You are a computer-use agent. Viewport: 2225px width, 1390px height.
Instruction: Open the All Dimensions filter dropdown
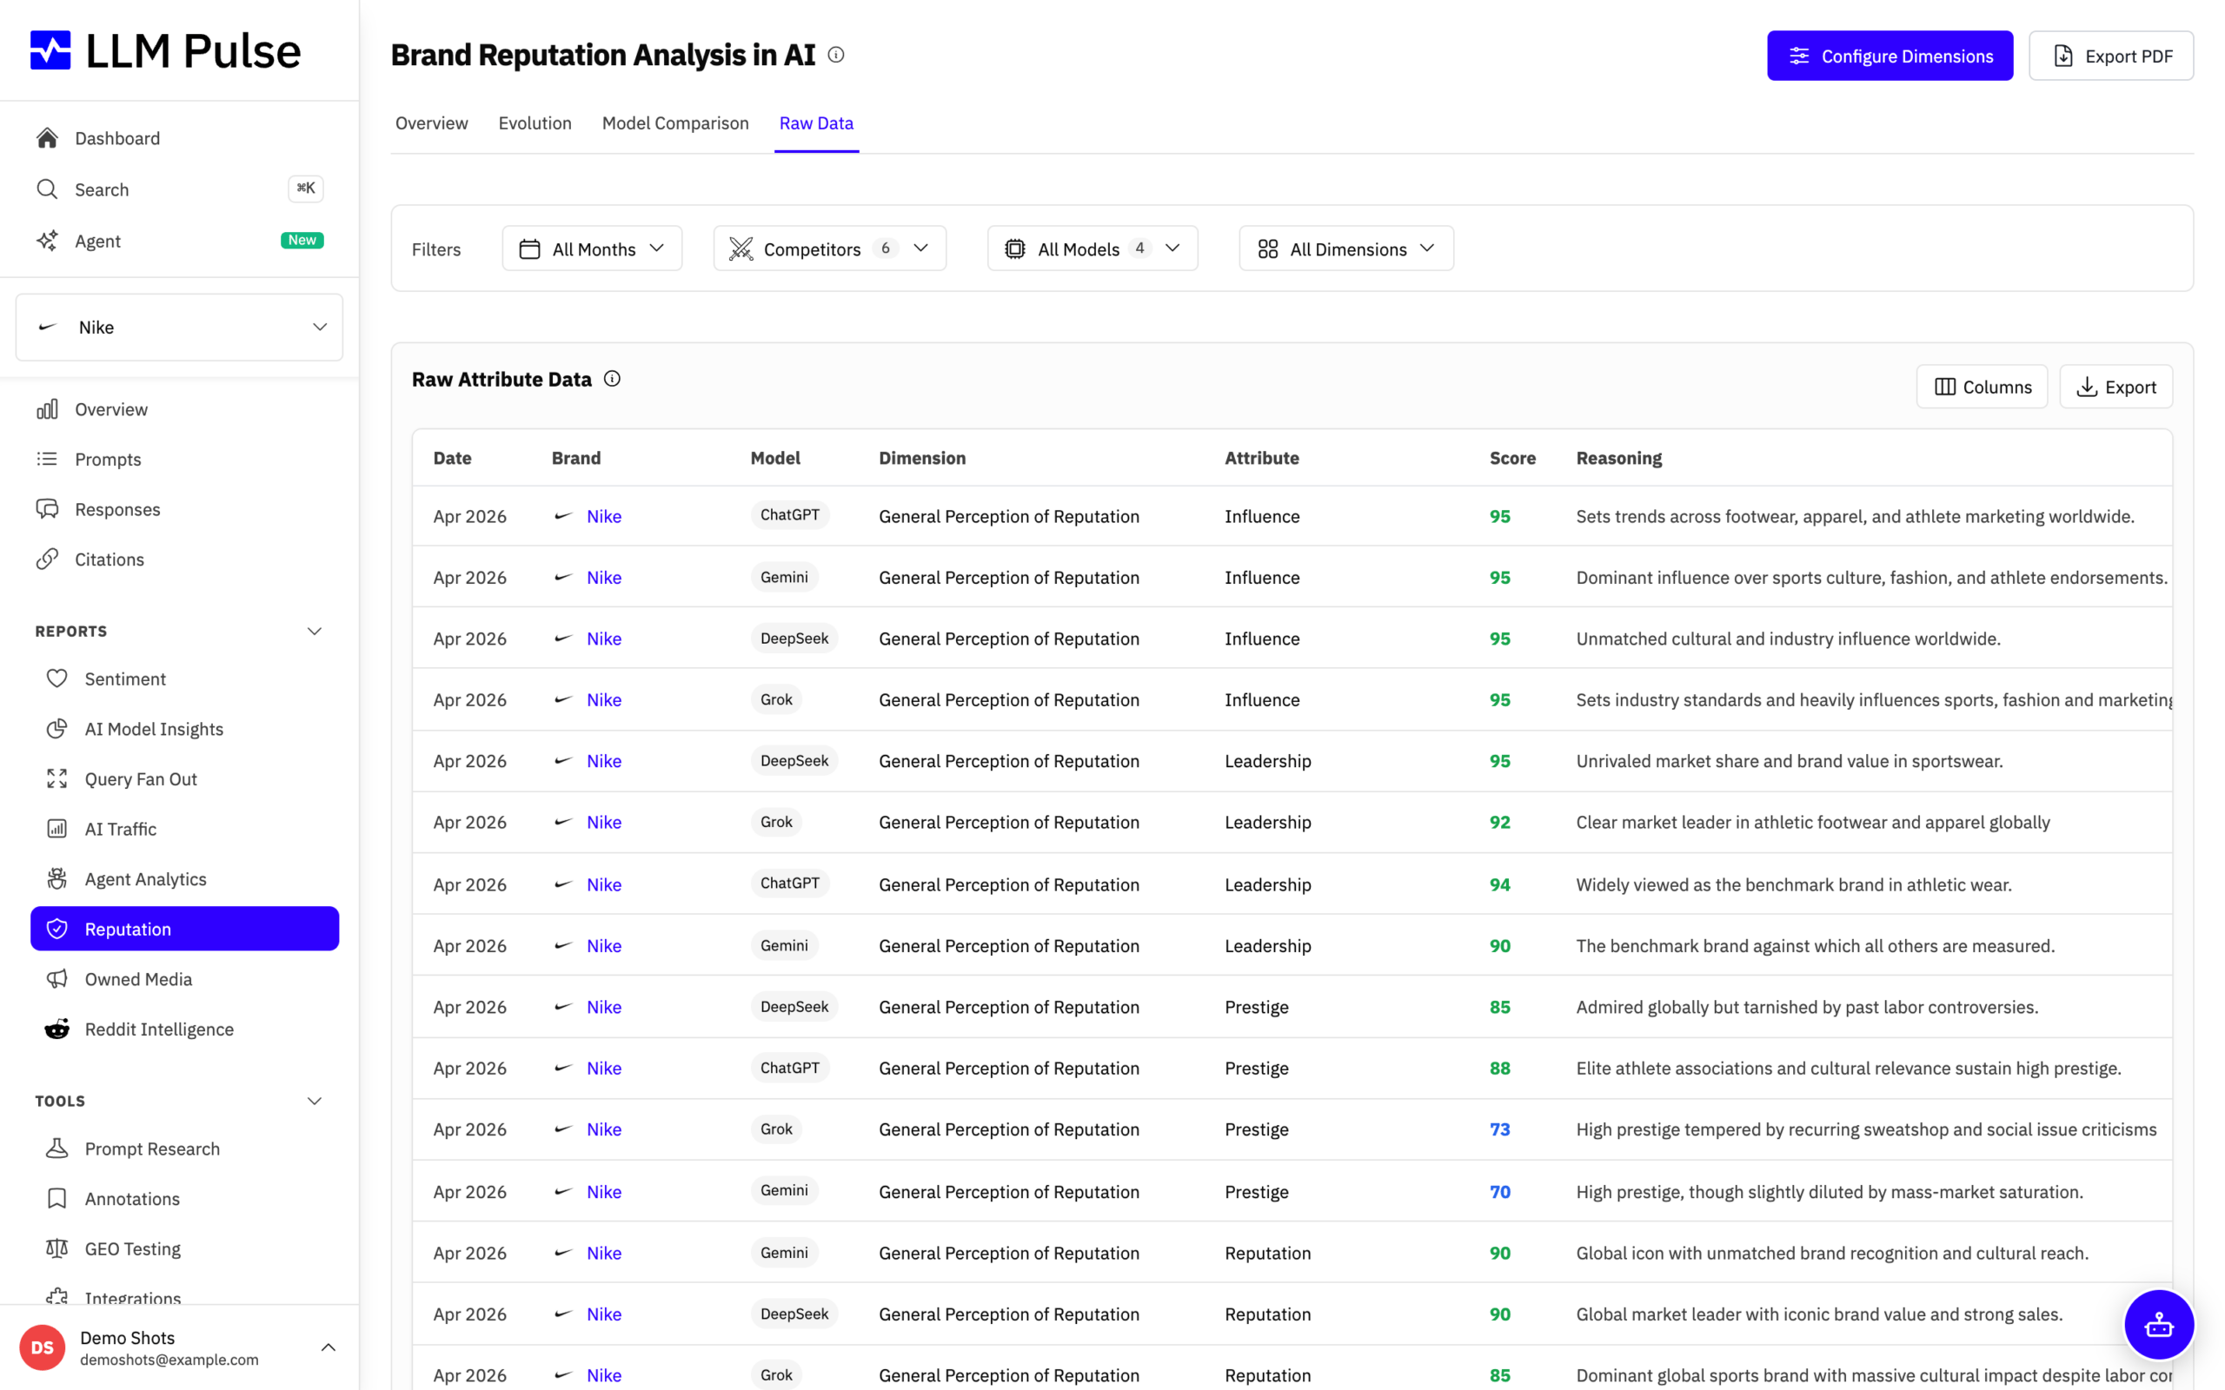(1346, 248)
